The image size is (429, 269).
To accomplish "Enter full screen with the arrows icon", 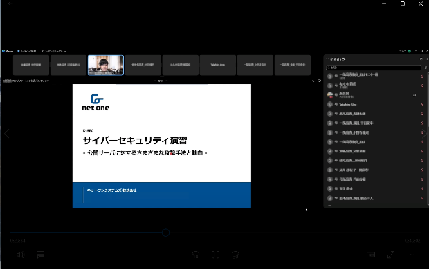I will 391,255.
